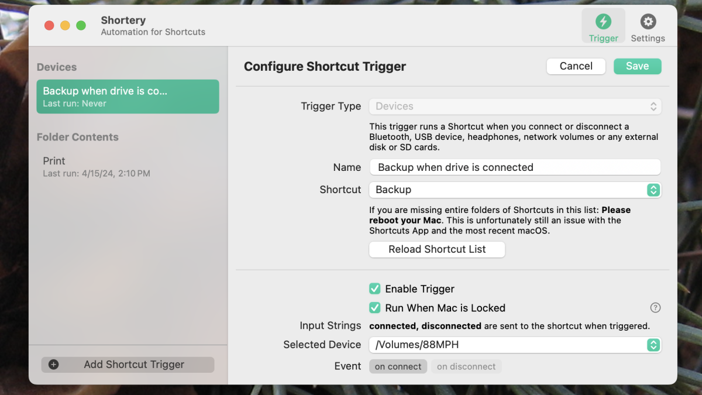
Task: Toggle Run When Mac is Locked checkbox
Action: coord(375,308)
